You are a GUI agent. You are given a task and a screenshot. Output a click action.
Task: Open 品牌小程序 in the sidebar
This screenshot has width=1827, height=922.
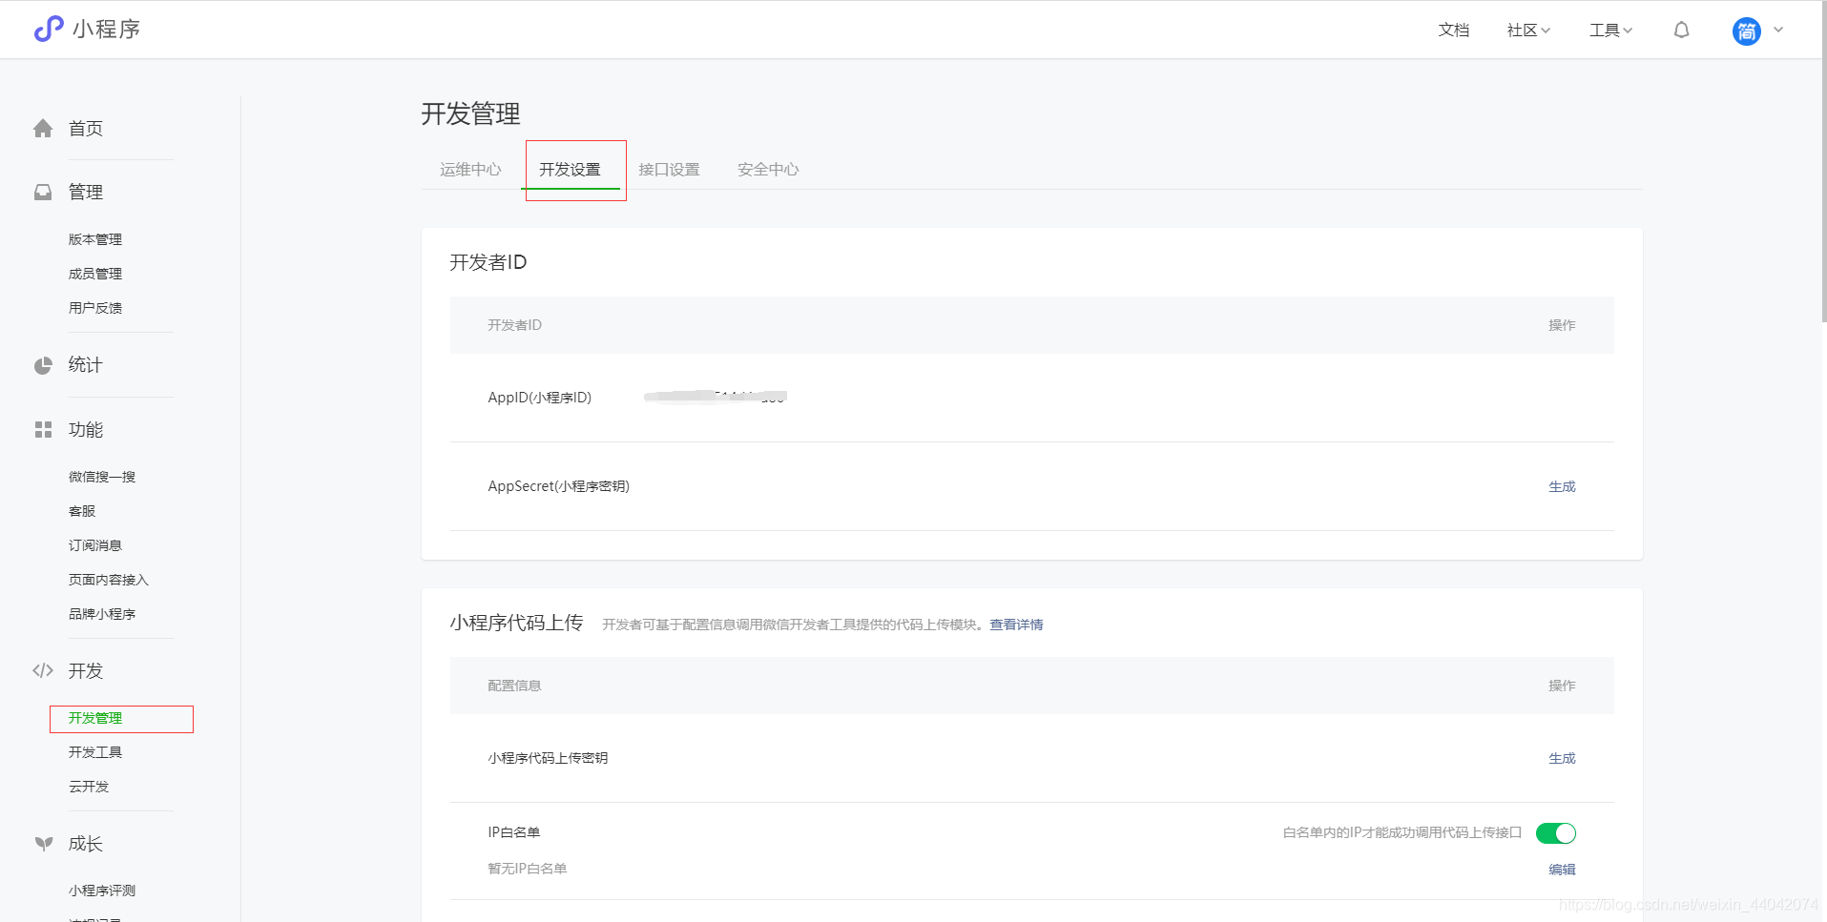tap(102, 614)
